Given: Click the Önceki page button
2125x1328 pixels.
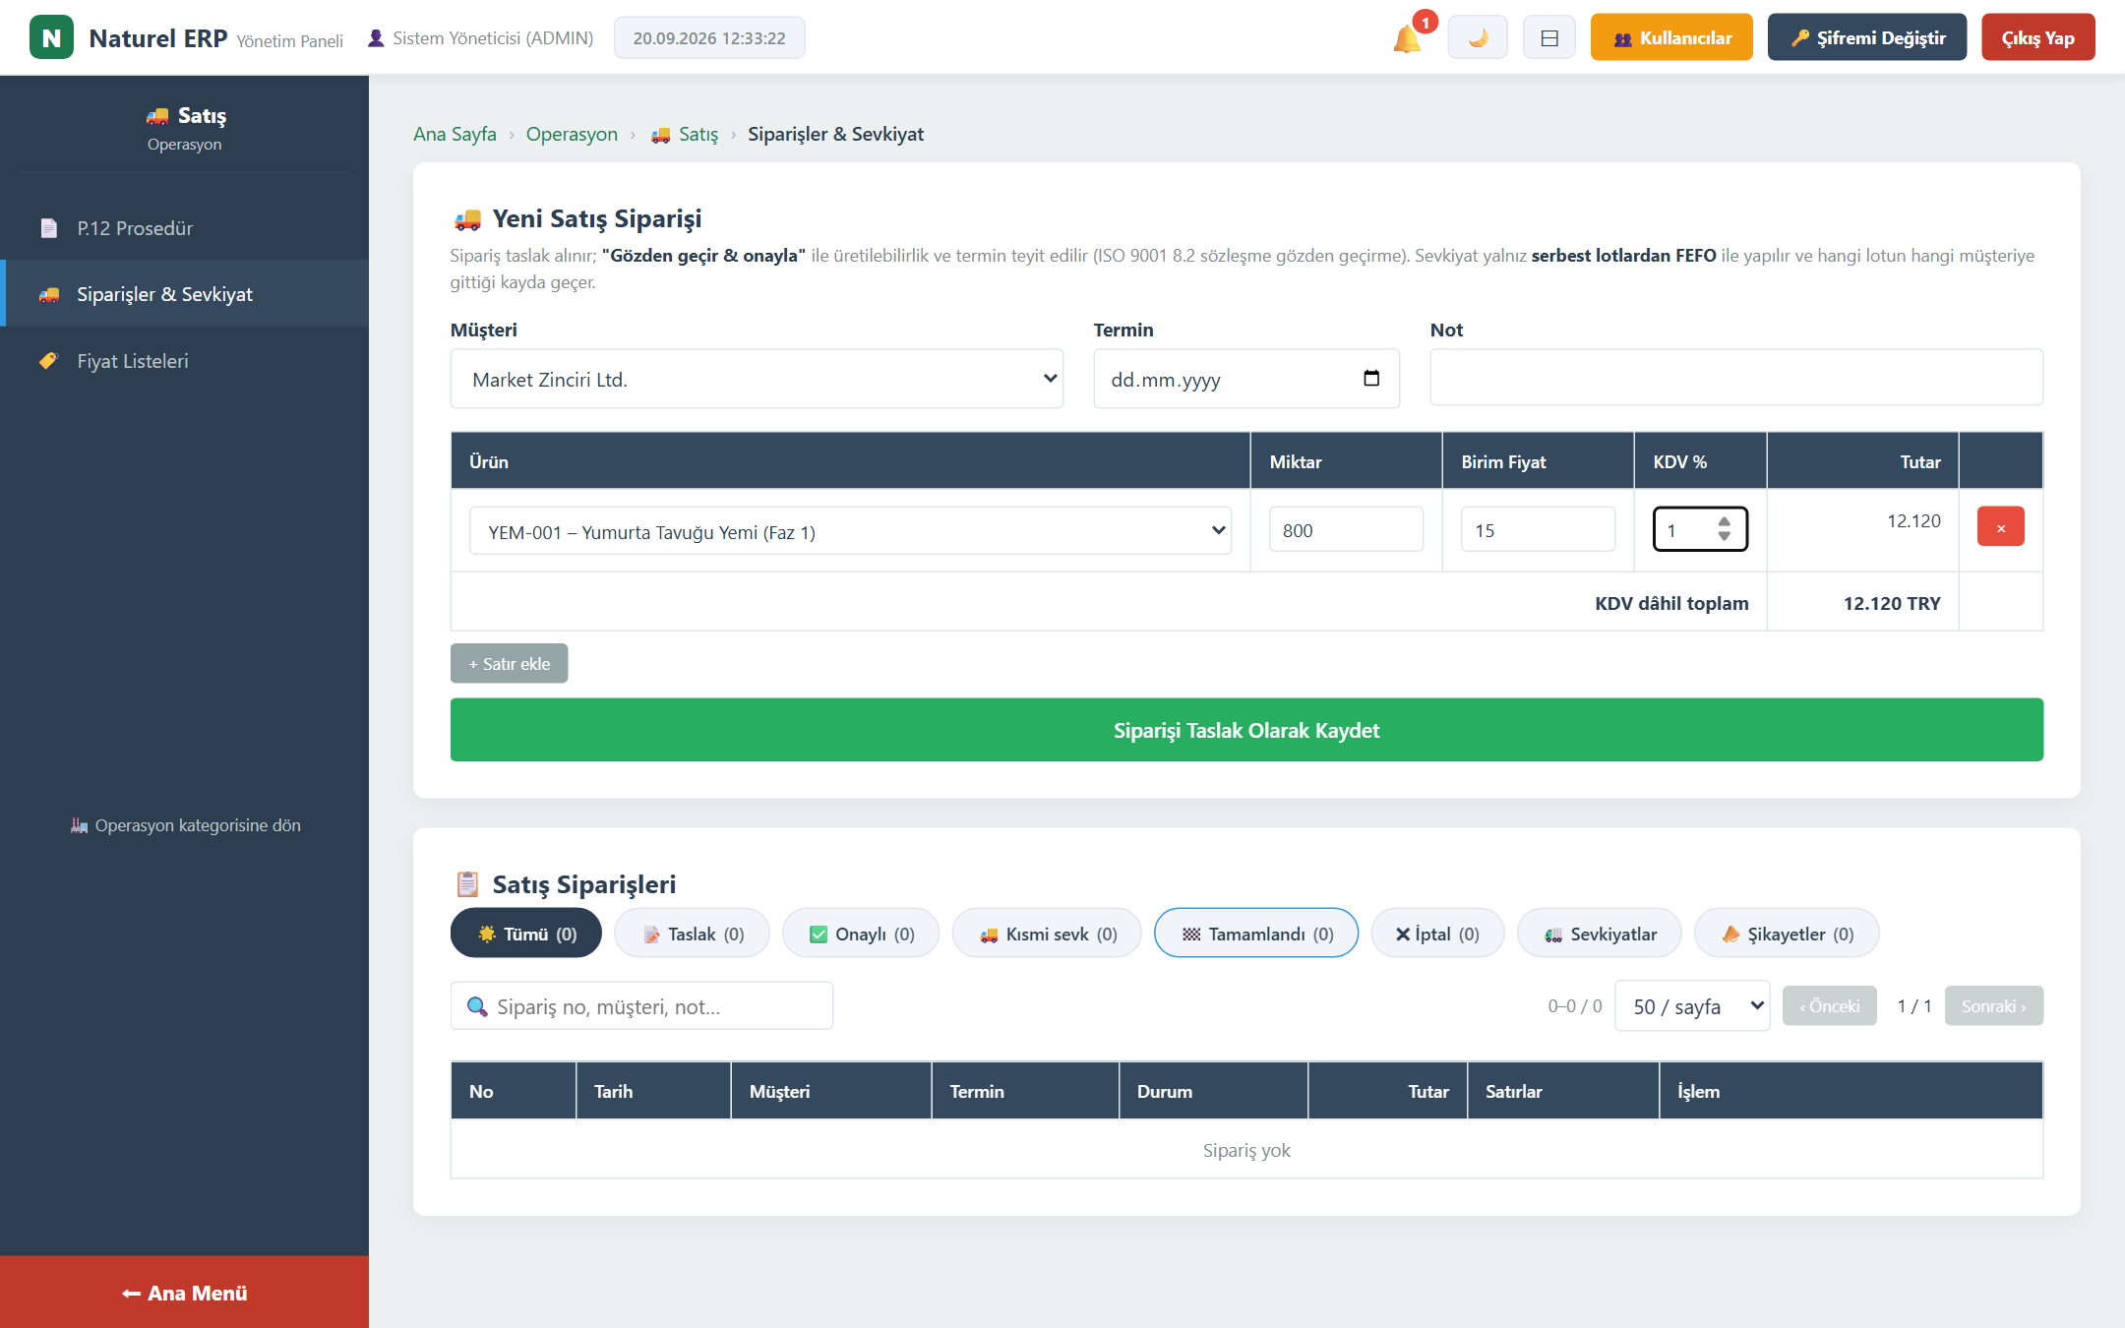Looking at the screenshot, I should coord(1830,1006).
